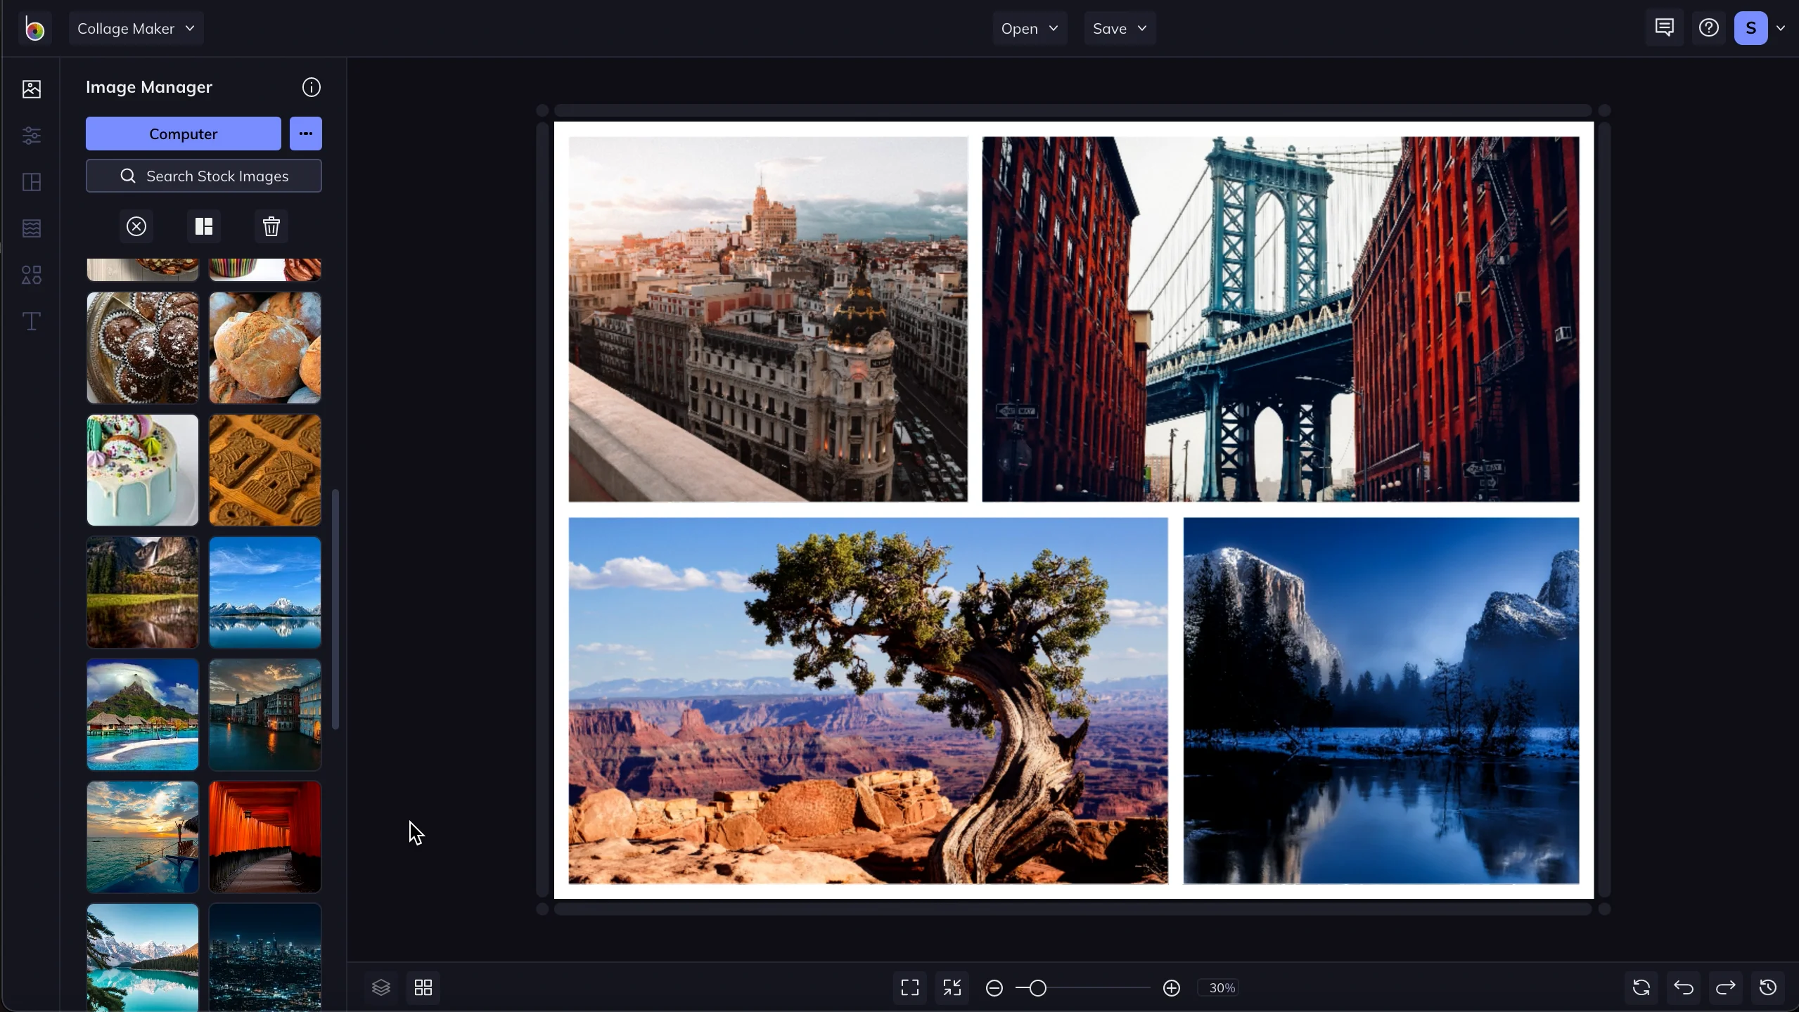Expand the Collage Maker dropdown

tap(136, 28)
